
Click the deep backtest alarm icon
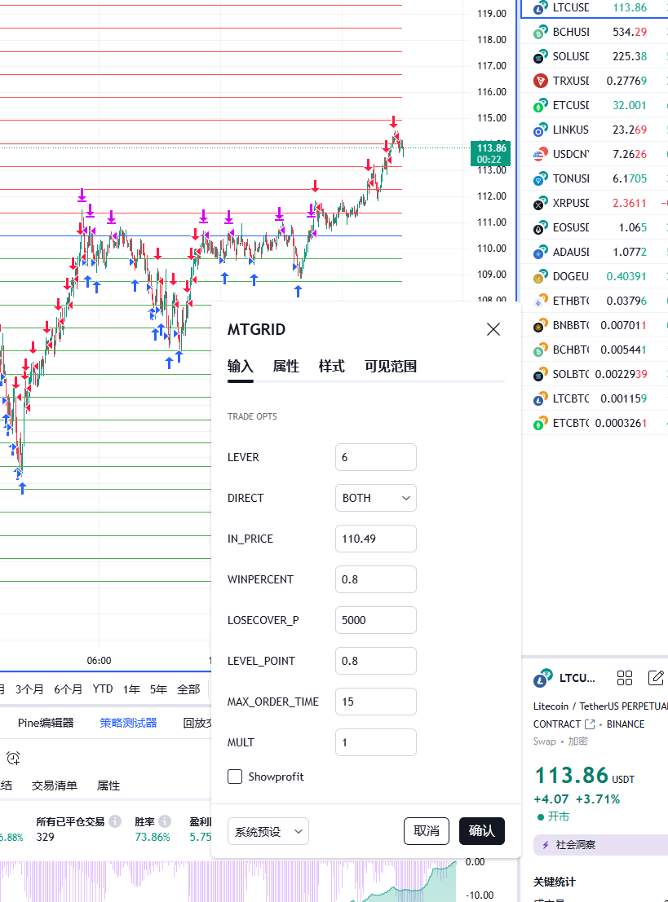(x=13, y=758)
